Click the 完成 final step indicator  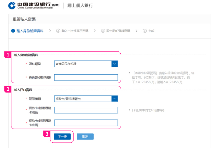coord(149,31)
